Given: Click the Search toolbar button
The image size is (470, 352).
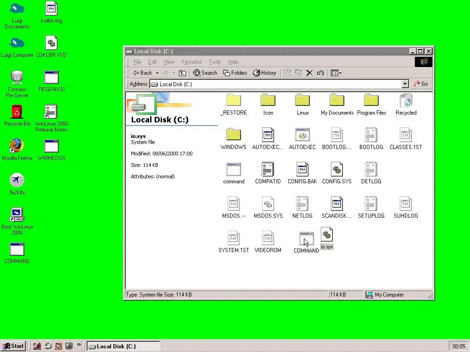Looking at the screenshot, I should coord(205,73).
